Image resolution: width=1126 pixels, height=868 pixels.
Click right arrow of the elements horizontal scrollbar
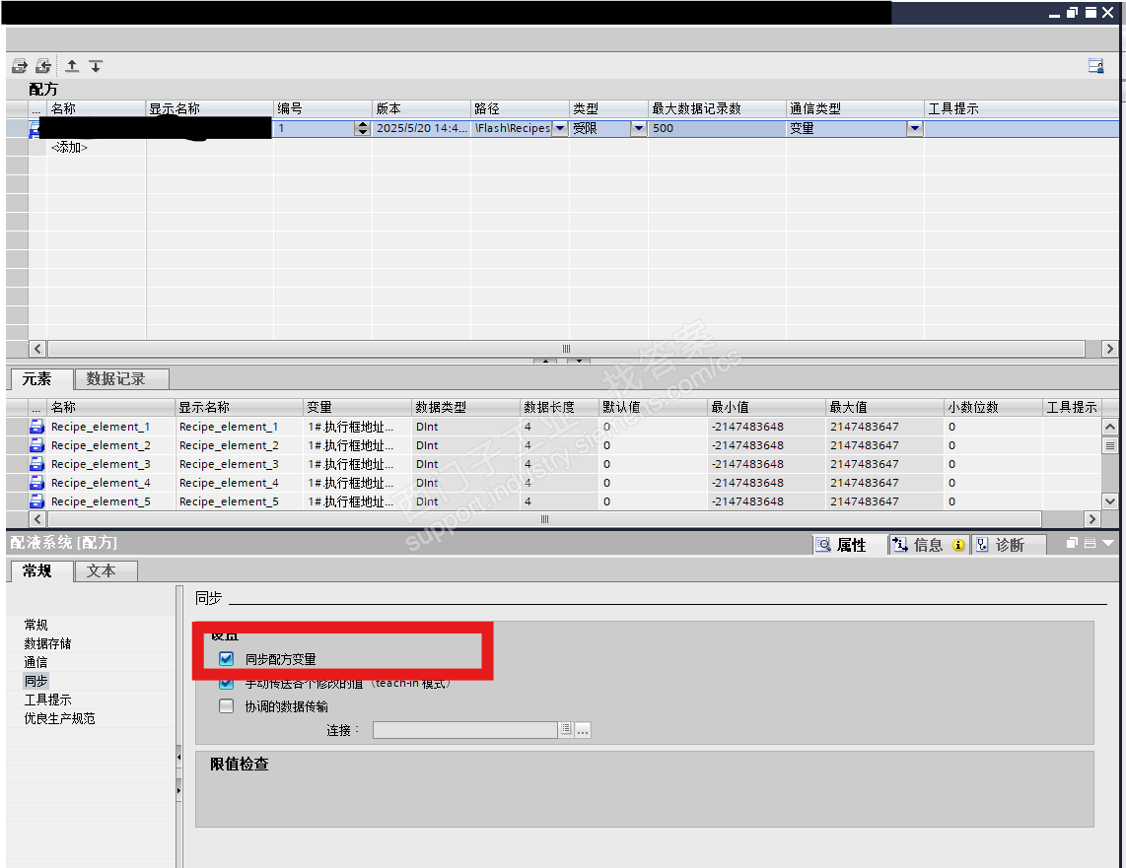point(1092,518)
